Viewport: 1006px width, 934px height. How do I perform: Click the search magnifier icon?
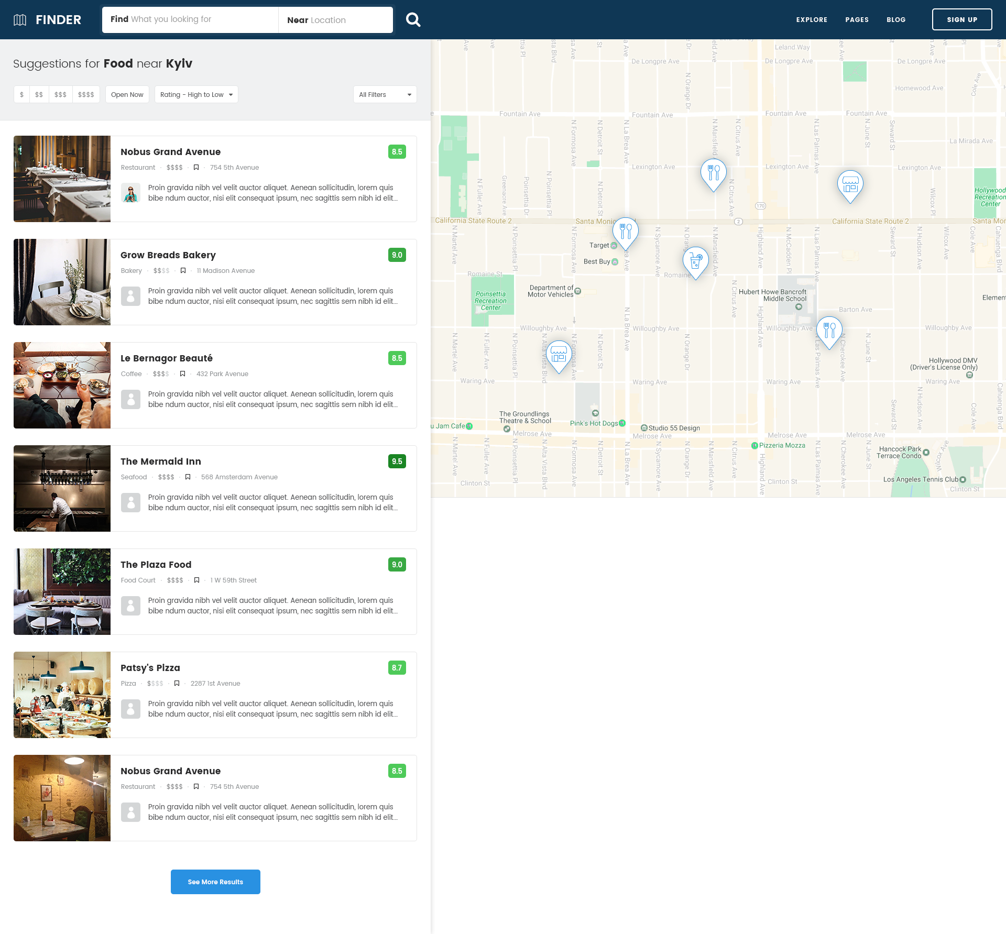413,20
